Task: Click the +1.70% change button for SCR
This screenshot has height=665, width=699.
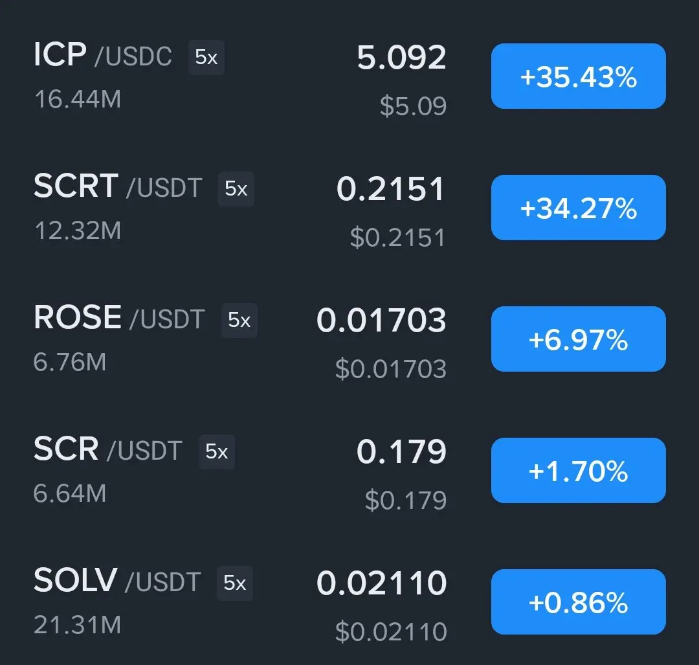Action: tap(578, 470)
